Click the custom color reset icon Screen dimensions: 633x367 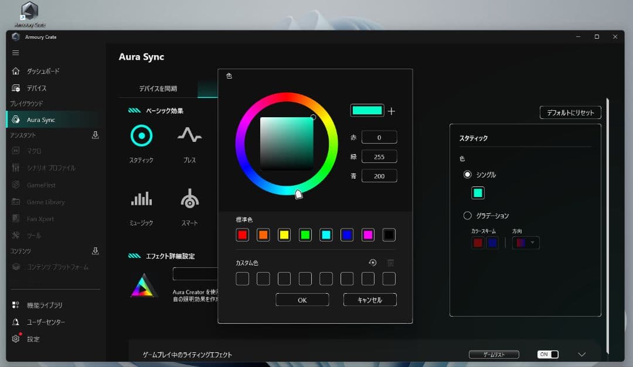click(372, 263)
